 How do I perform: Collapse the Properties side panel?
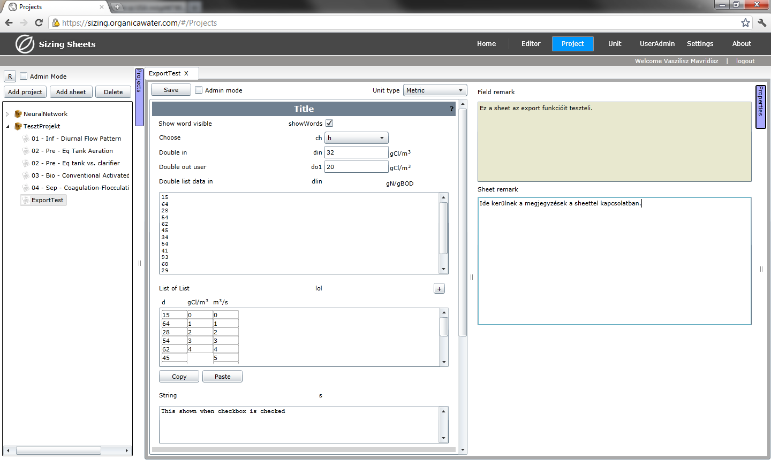(760, 107)
